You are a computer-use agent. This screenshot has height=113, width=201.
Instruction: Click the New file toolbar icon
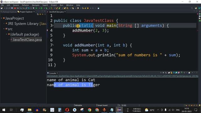pos(2,8)
